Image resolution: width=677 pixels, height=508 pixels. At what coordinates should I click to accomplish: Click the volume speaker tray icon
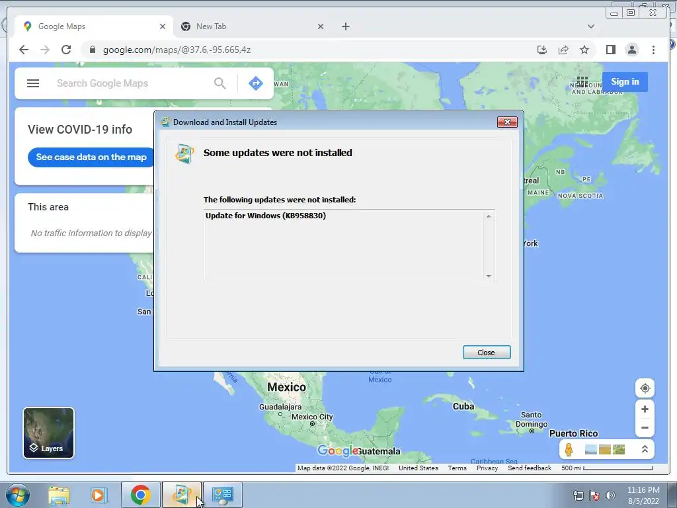[610, 495]
